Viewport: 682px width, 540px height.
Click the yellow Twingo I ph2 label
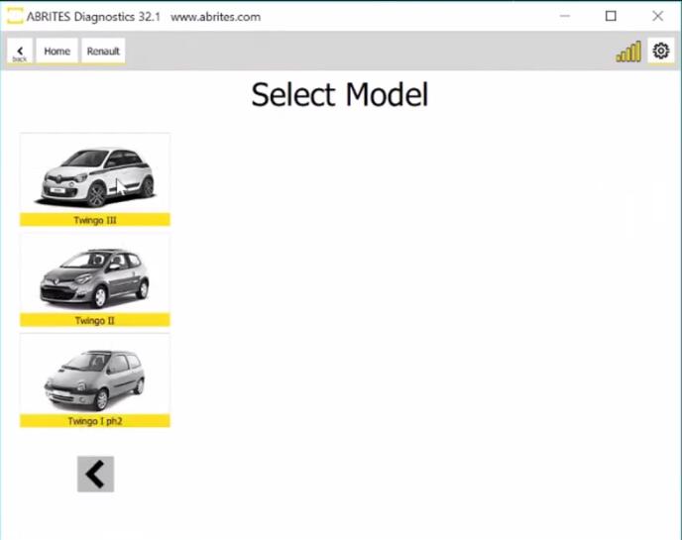95,421
